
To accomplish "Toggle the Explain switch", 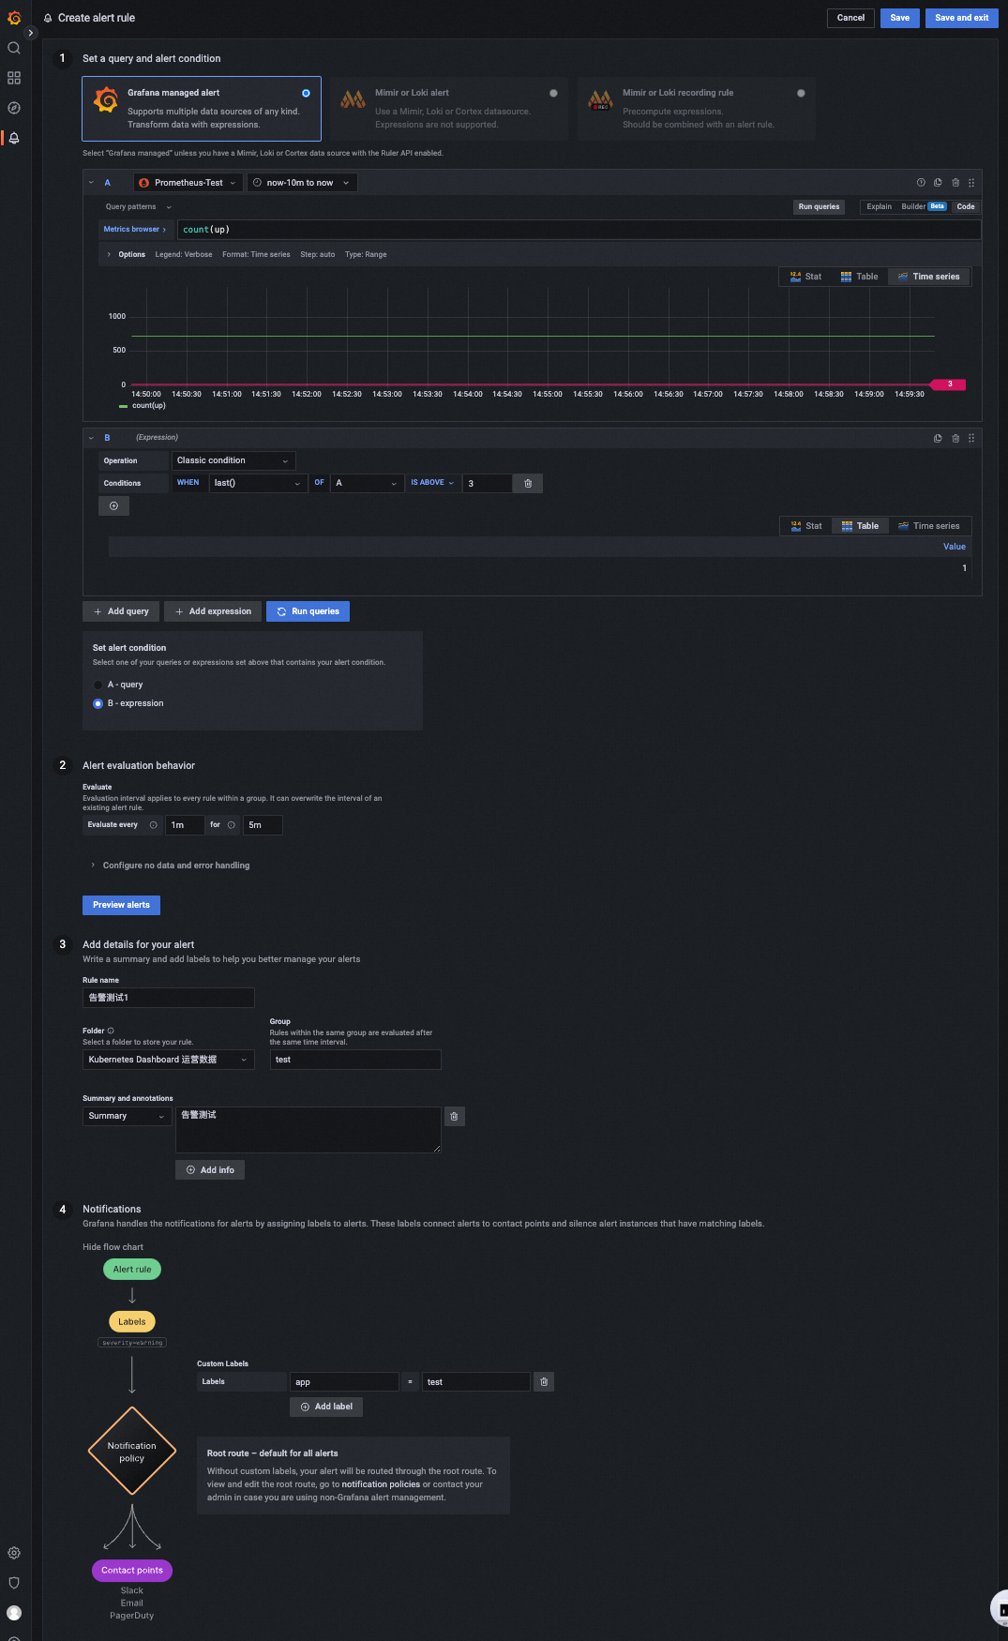I will pos(880,207).
